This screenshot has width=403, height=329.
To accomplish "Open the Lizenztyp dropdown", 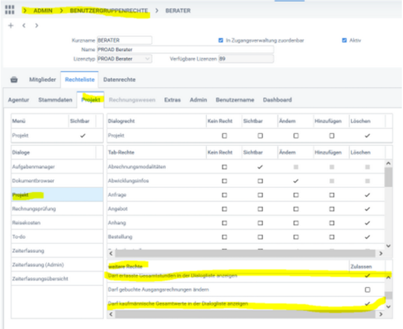I will click(147, 59).
